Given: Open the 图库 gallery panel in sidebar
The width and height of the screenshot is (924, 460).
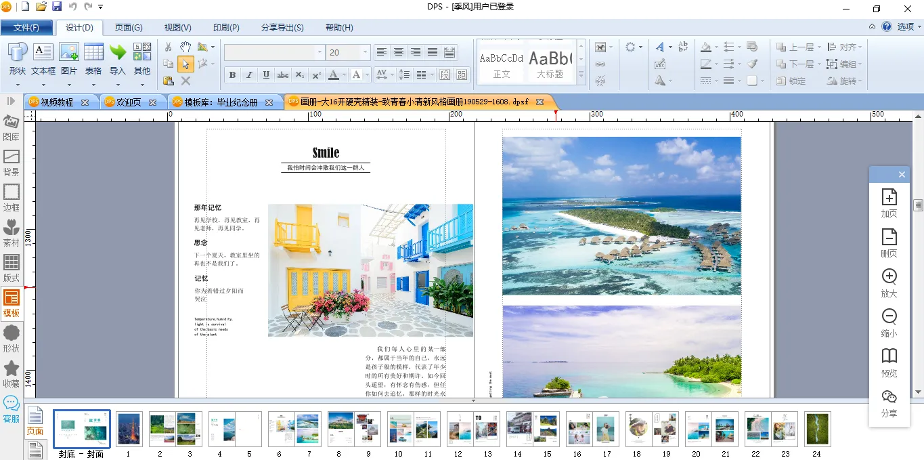Looking at the screenshot, I should [12, 127].
